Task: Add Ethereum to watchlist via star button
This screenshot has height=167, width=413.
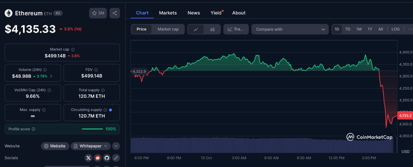Action: point(98,13)
